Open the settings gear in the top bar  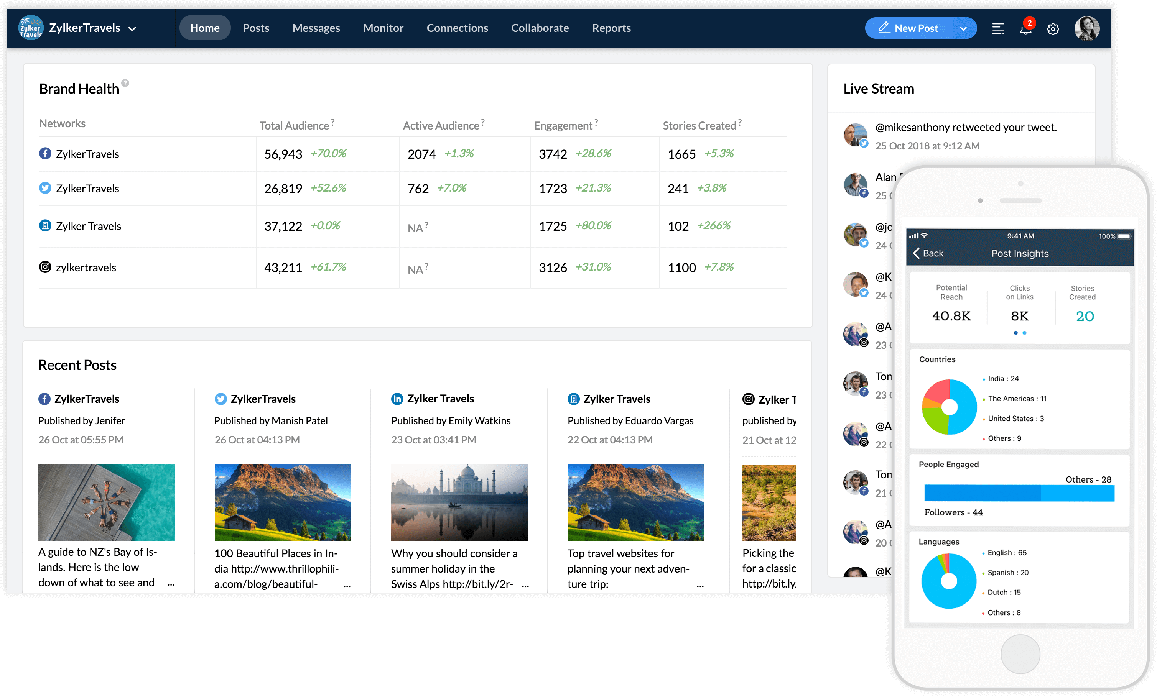pos(1053,29)
